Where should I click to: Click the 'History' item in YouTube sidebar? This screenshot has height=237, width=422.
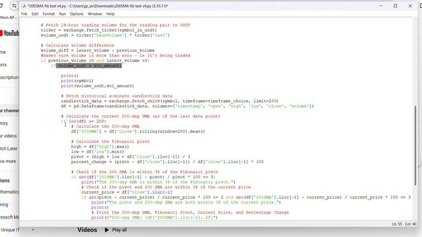coord(4,123)
